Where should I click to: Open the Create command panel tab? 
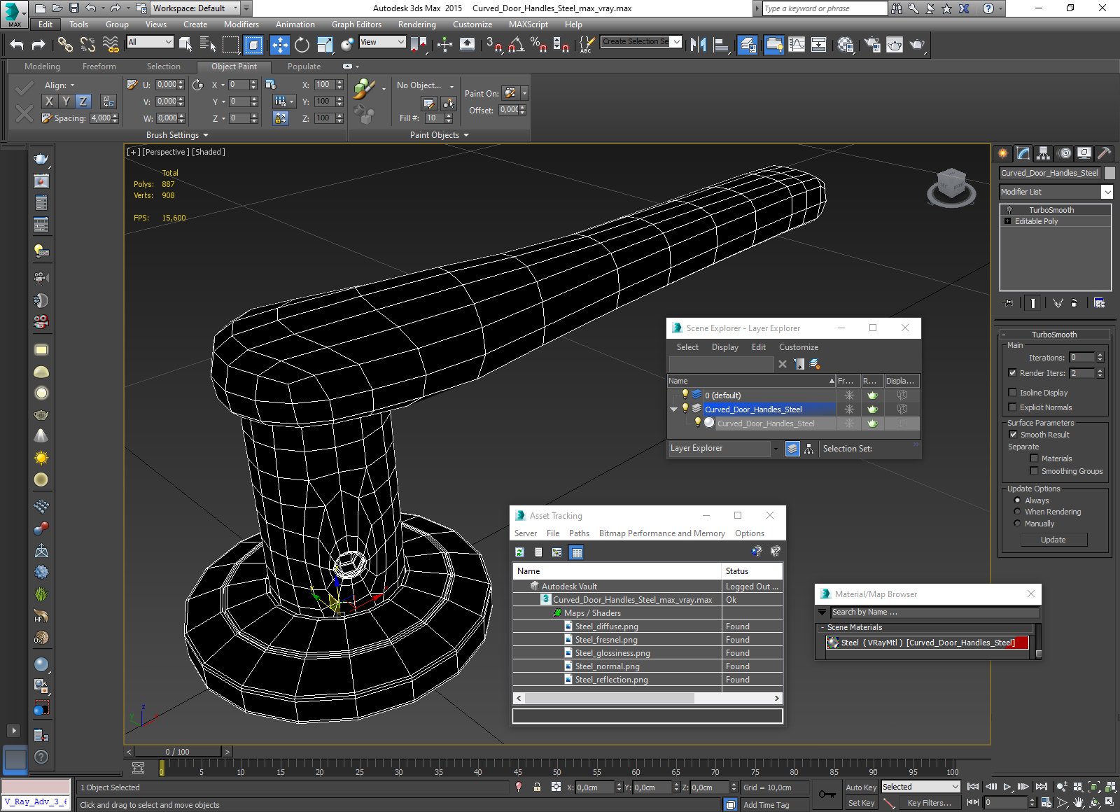1003,153
